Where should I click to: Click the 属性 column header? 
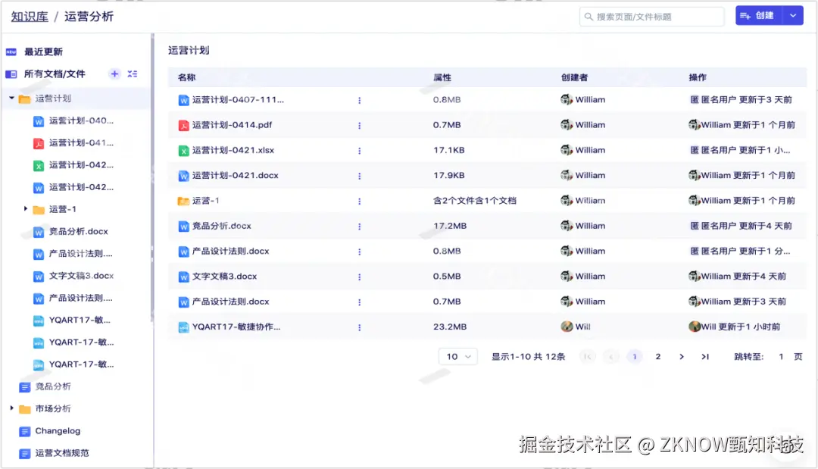[442, 77]
